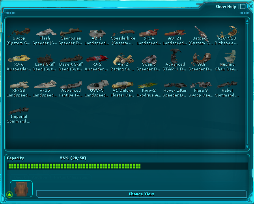Select the Advanced Tantive IV item icon
254x204 pixels.
click(71, 85)
